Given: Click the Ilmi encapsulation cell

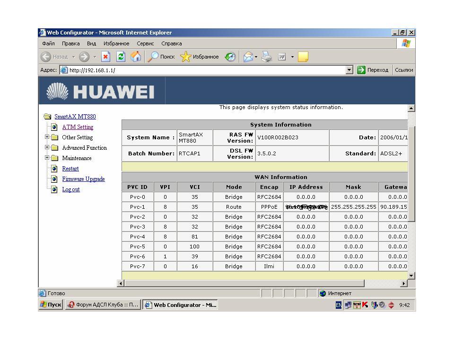Looking at the screenshot, I should [269, 266].
